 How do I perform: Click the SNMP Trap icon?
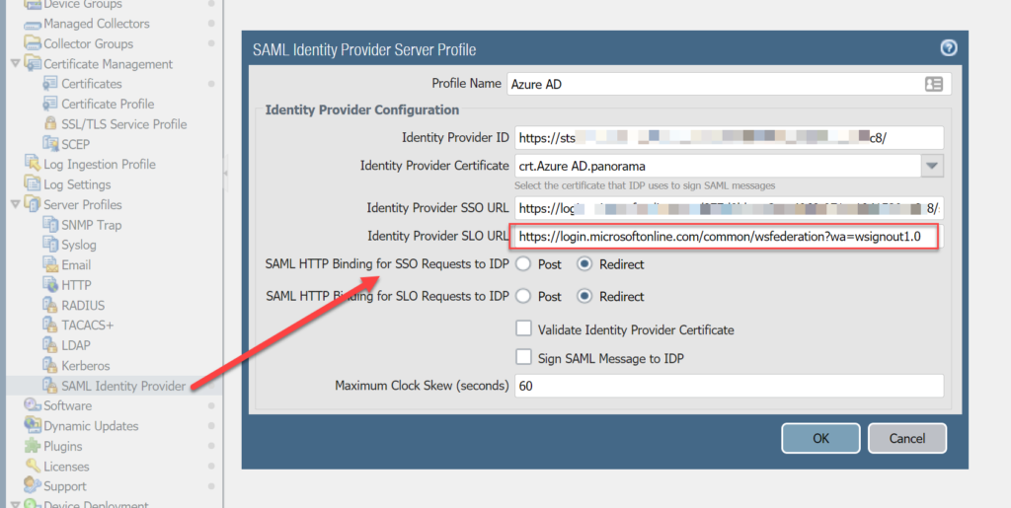point(50,225)
